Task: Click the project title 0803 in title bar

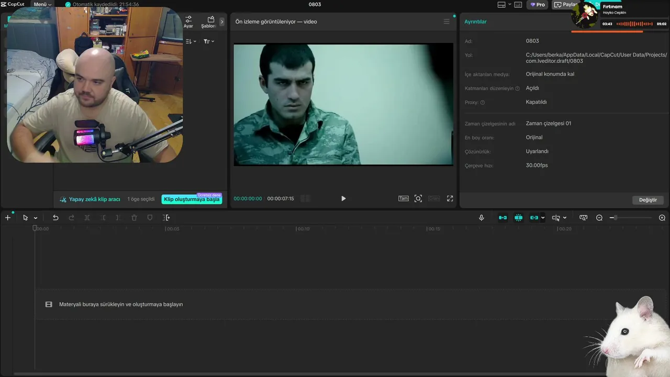Action: pos(315,4)
